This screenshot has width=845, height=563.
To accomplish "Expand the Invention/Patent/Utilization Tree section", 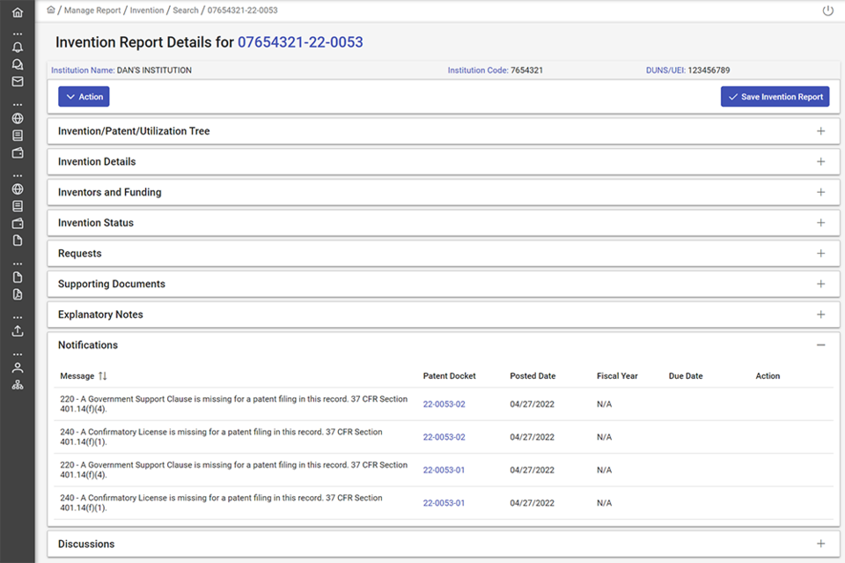I will coord(820,131).
